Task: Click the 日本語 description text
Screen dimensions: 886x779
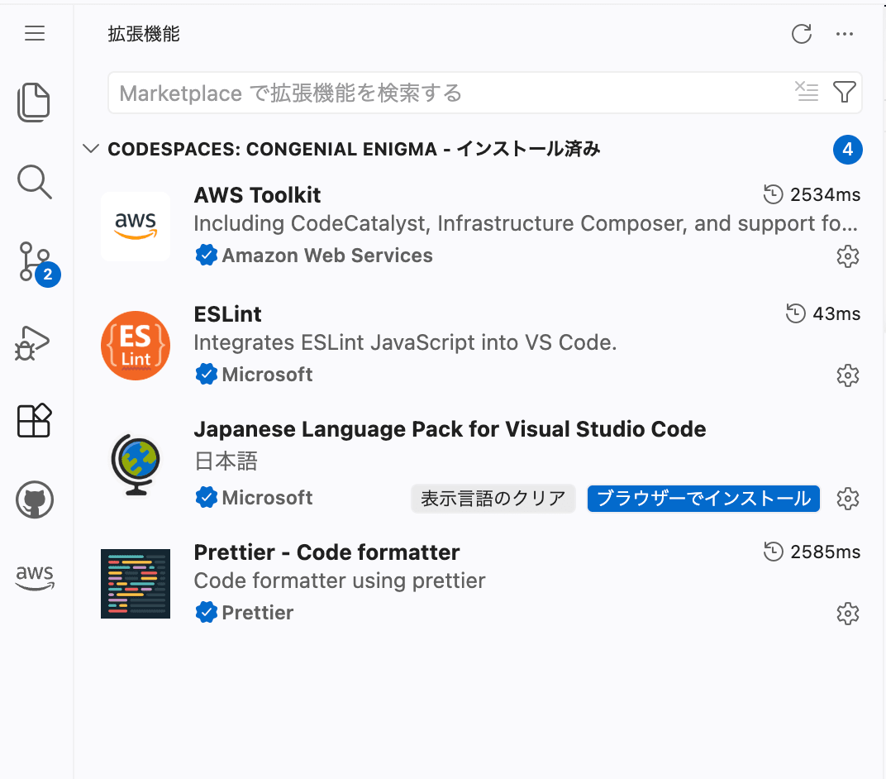Action: [226, 461]
